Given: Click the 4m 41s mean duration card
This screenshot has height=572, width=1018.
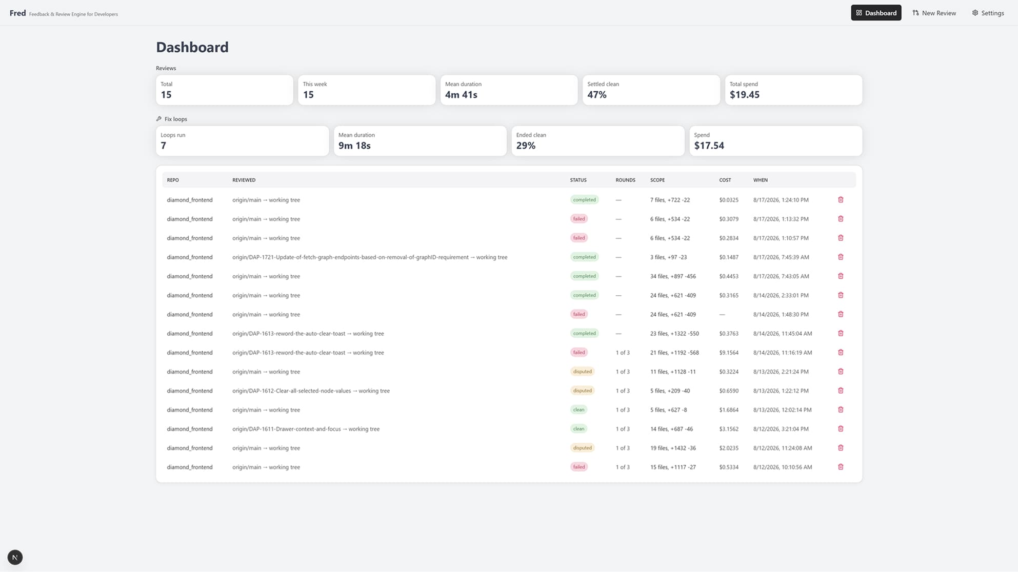Looking at the screenshot, I should tap(509, 90).
